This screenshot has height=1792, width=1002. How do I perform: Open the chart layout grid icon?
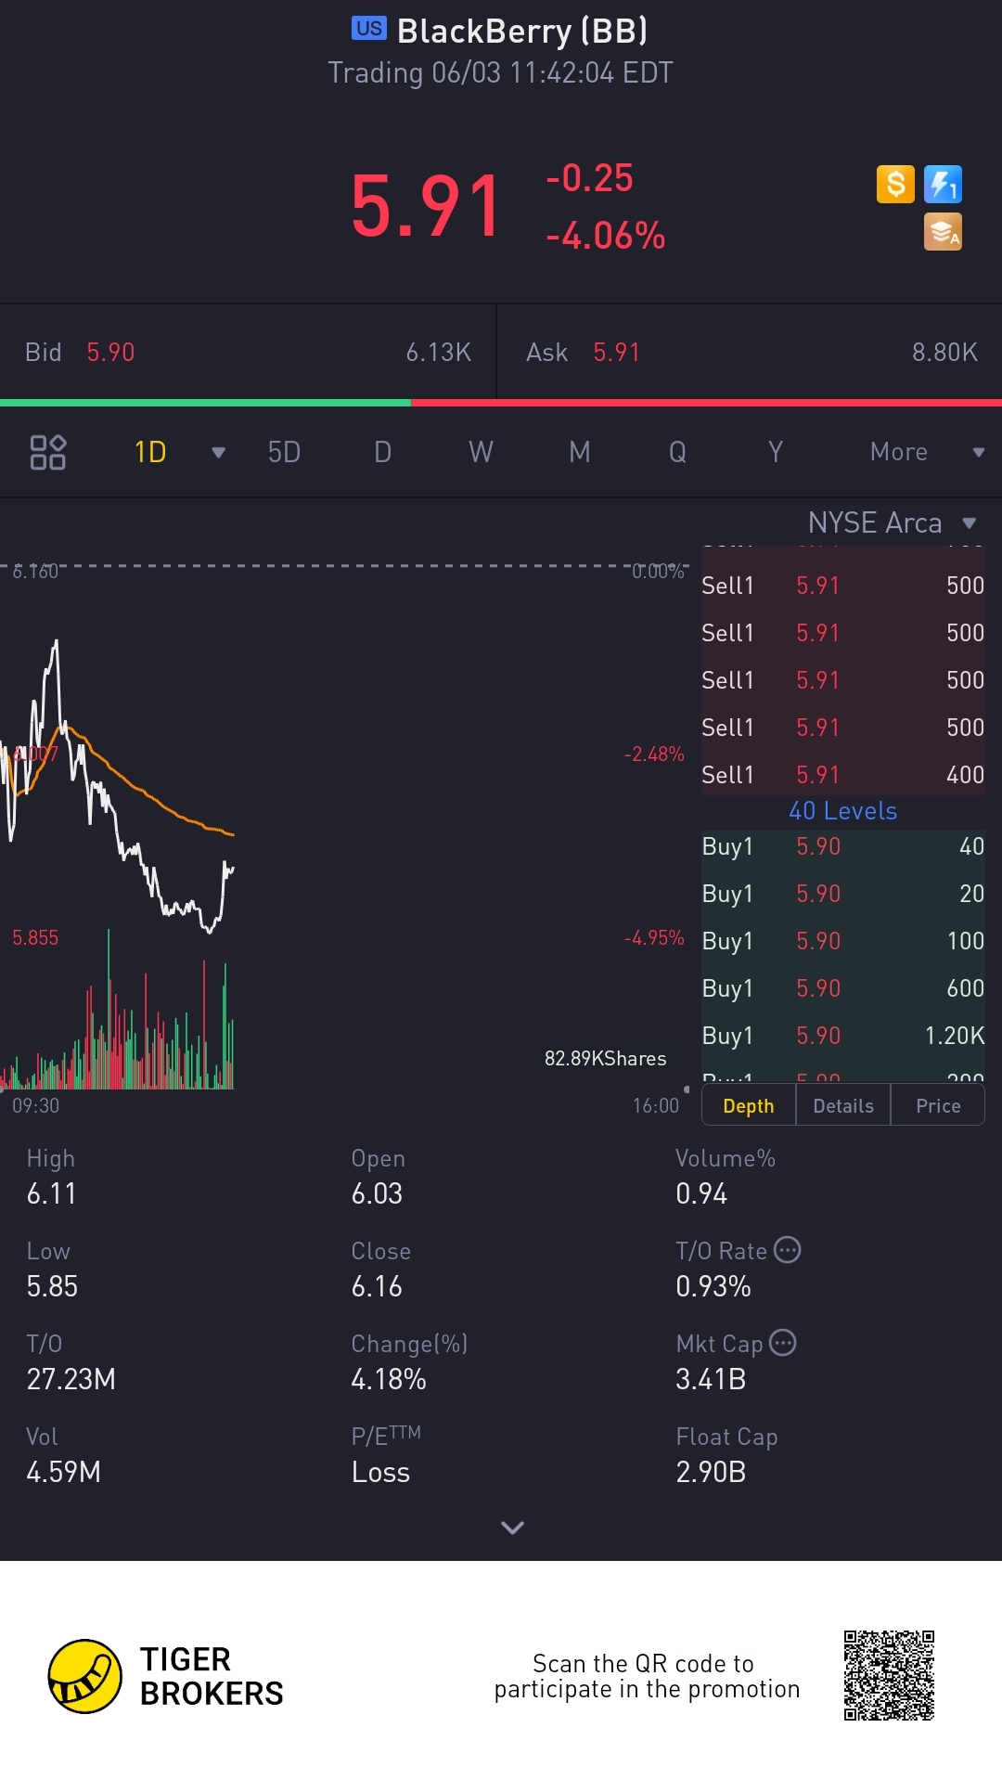tap(48, 452)
